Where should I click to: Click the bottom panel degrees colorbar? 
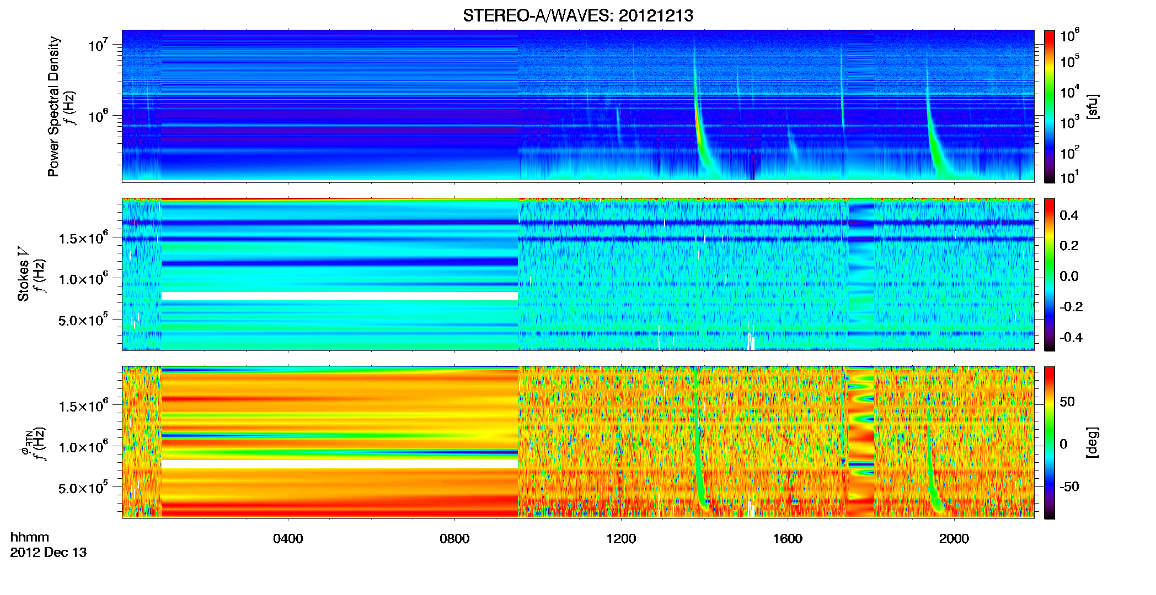pyautogui.click(x=1049, y=442)
